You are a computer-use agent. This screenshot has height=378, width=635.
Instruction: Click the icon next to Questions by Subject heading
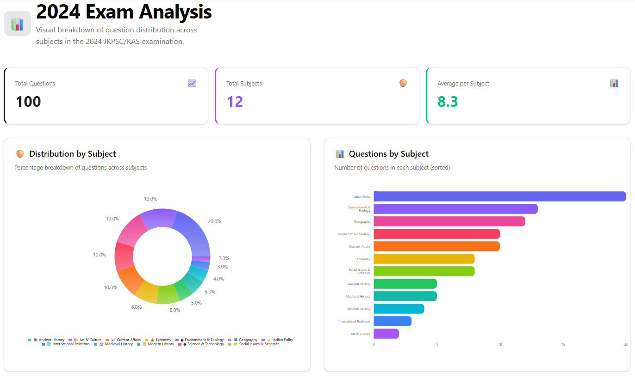coord(340,154)
